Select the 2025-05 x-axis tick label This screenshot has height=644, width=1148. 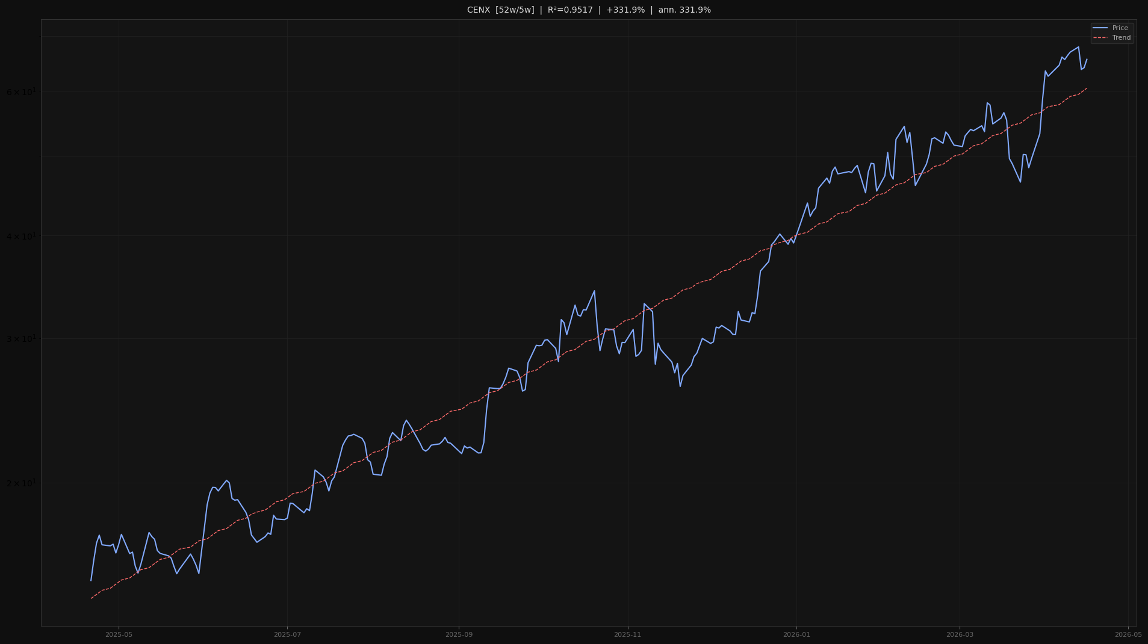coord(119,634)
